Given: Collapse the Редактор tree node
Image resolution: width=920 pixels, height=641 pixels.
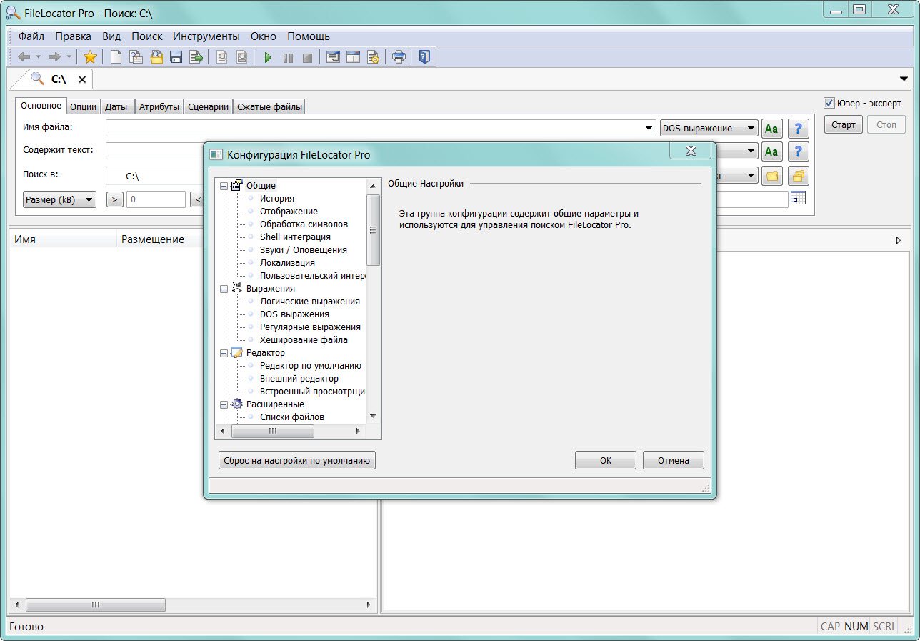Looking at the screenshot, I should click(224, 353).
